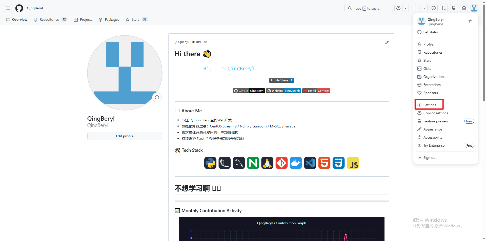Open the Email Contact badge
Screen dimensions: 486x241
click(x=316, y=91)
